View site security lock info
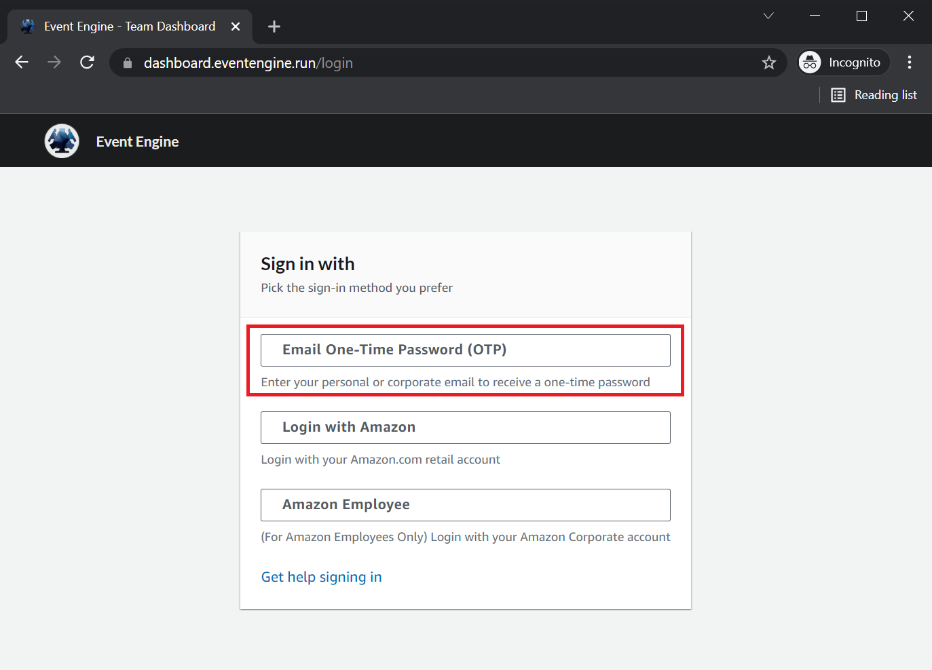Image resolution: width=932 pixels, height=670 pixels. [128, 63]
